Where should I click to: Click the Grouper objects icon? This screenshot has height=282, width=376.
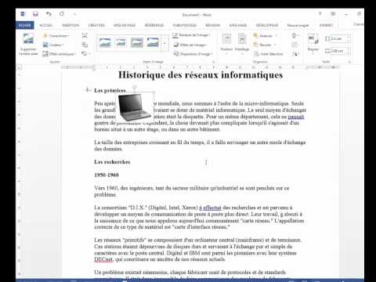[x=295, y=45]
